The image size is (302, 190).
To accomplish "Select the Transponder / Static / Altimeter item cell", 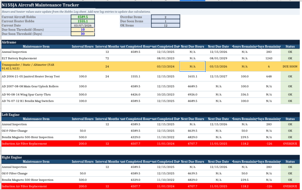I will (x=28, y=66).
